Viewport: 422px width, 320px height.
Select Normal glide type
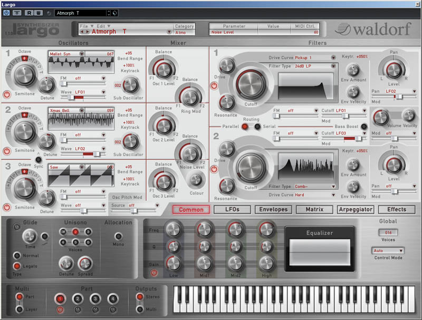[17, 256]
